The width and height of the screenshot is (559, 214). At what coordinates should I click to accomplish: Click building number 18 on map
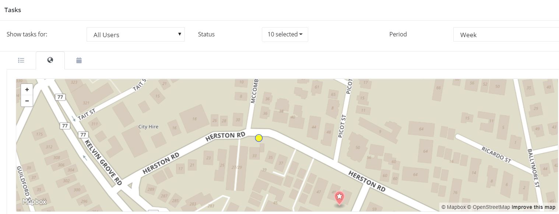(194, 119)
